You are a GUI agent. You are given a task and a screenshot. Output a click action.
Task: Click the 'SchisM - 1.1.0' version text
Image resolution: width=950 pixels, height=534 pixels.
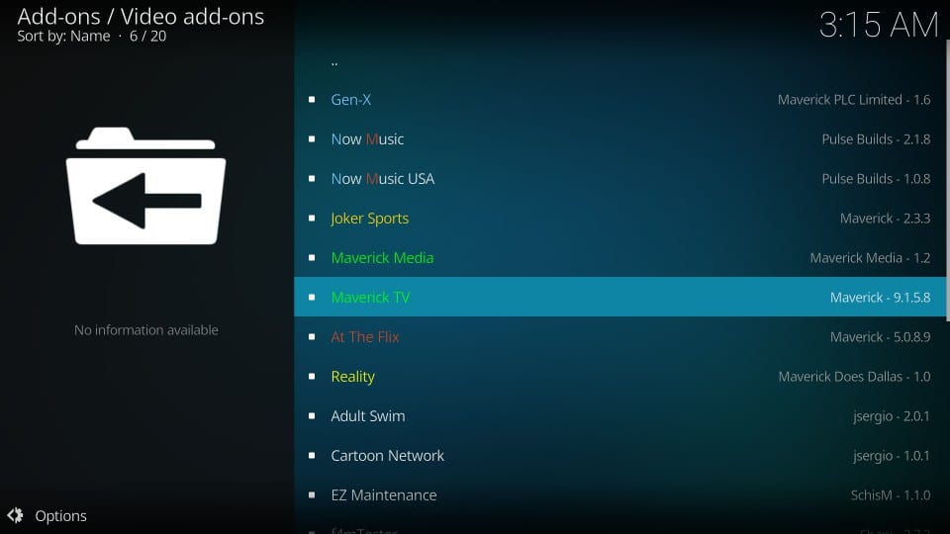[x=891, y=494]
